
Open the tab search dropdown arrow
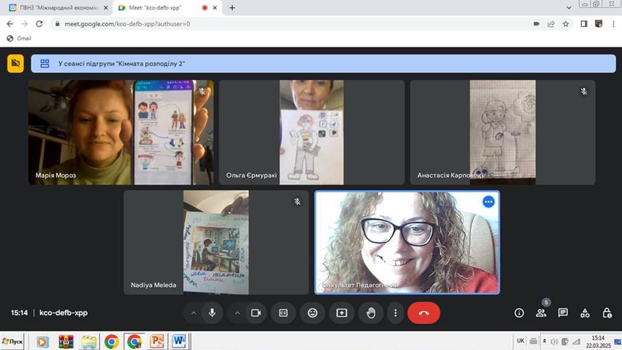pos(568,8)
